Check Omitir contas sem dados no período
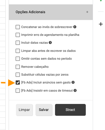Screen dimensions: 105x130 (18, 59)
